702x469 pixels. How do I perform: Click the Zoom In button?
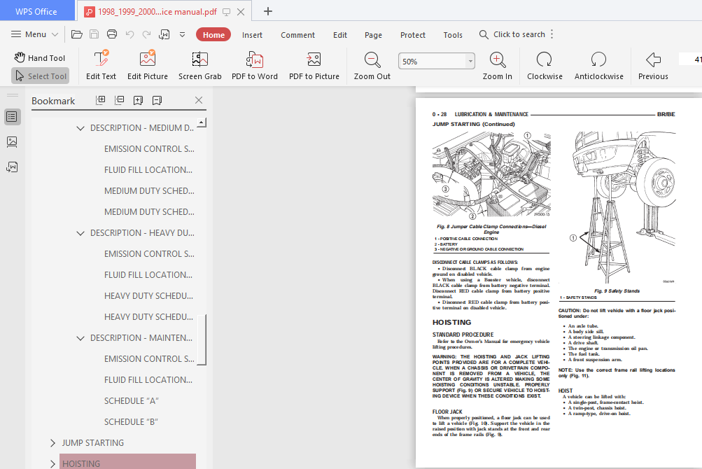pos(498,66)
